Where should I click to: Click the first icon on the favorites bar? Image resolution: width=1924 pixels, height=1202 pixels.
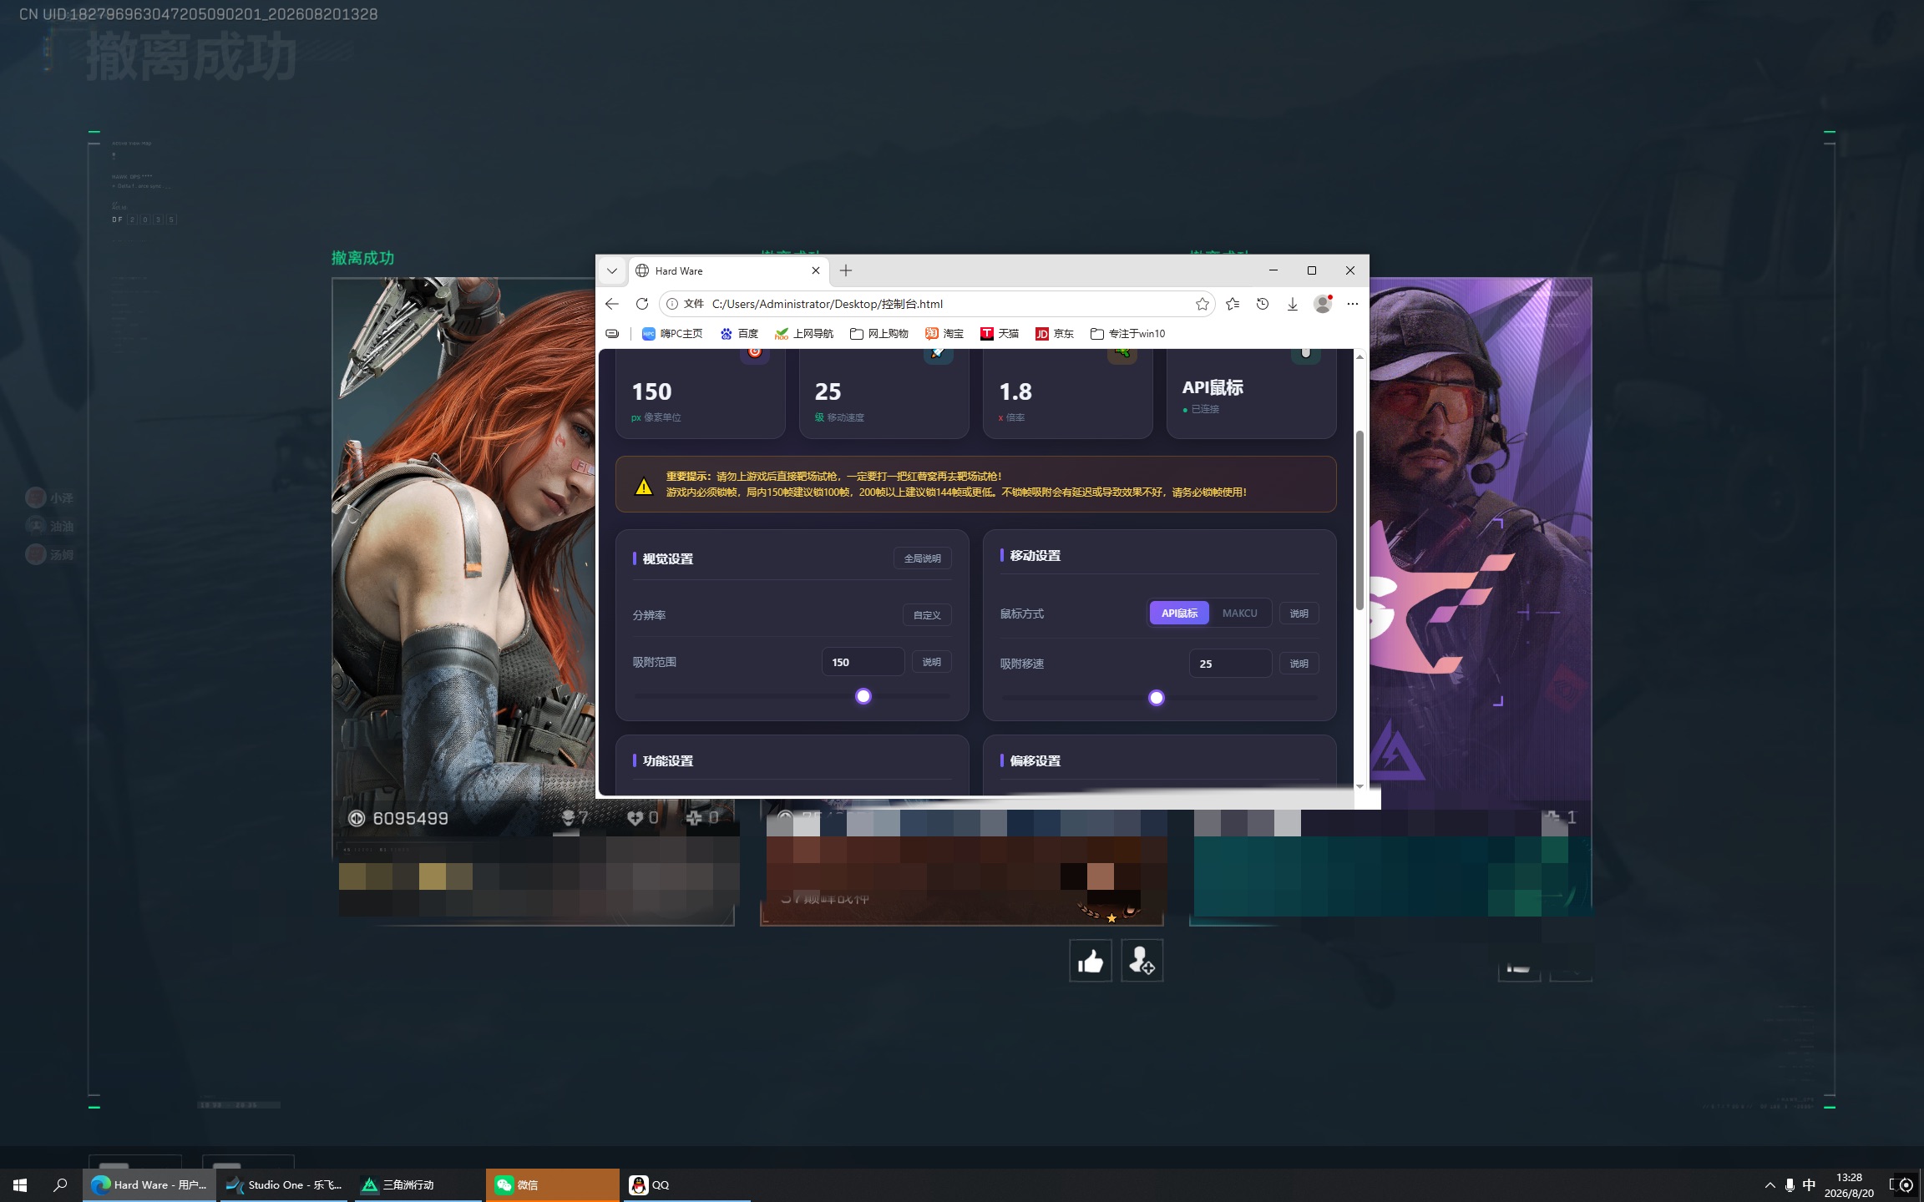point(612,333)
